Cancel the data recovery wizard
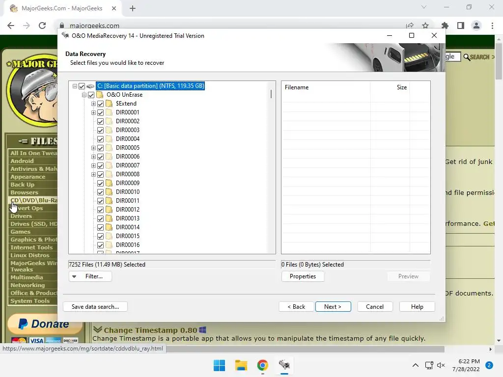Viewport: 503px width, 377px height. click(x=375, y=307)
